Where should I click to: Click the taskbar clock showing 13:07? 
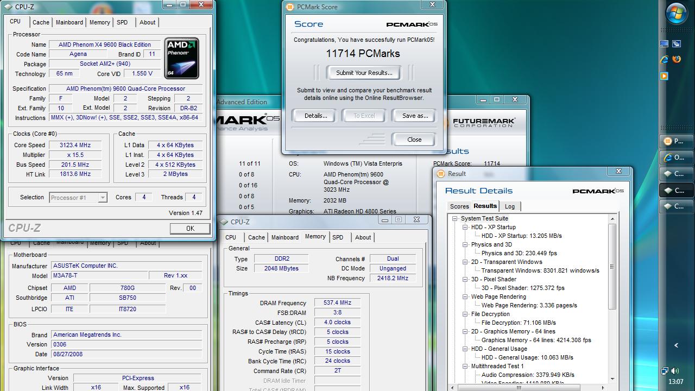pyautogui.click(x=676, y=382)
